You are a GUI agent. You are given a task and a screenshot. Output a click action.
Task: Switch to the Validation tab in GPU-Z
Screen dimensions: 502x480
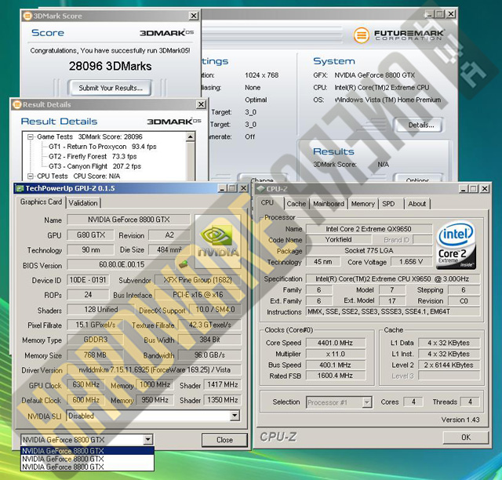click(83, 203)
